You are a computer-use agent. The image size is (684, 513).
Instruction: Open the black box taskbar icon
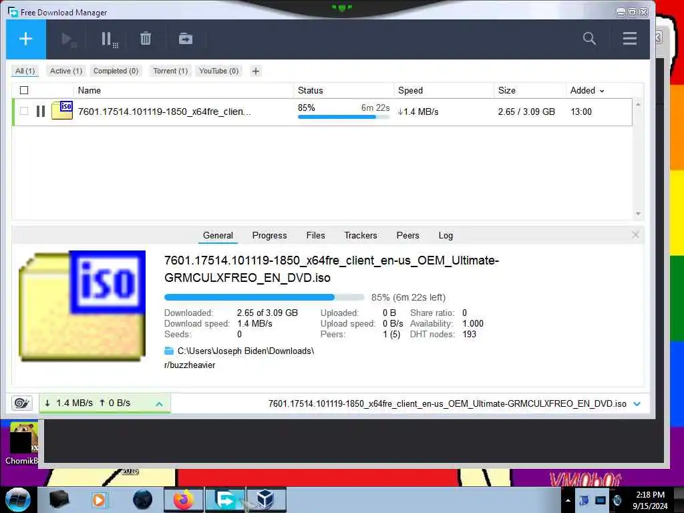(x=59, y=500)
